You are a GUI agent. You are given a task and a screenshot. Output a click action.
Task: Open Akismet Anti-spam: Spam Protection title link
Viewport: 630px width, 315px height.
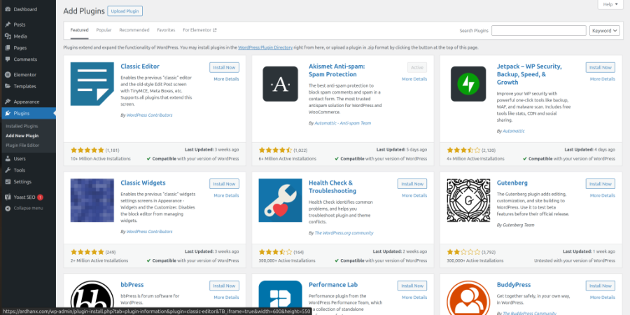click(337, 70)
